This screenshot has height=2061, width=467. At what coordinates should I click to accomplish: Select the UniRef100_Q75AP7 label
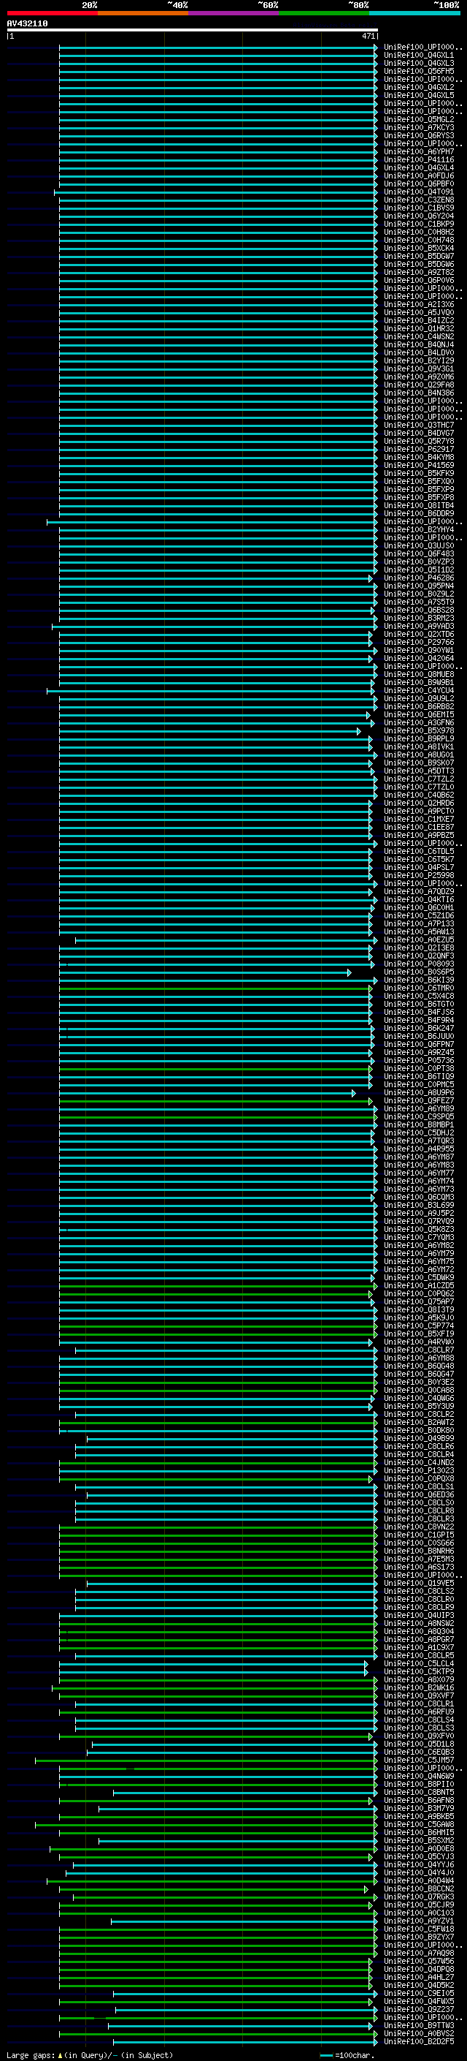click(x=419, y=1301)
